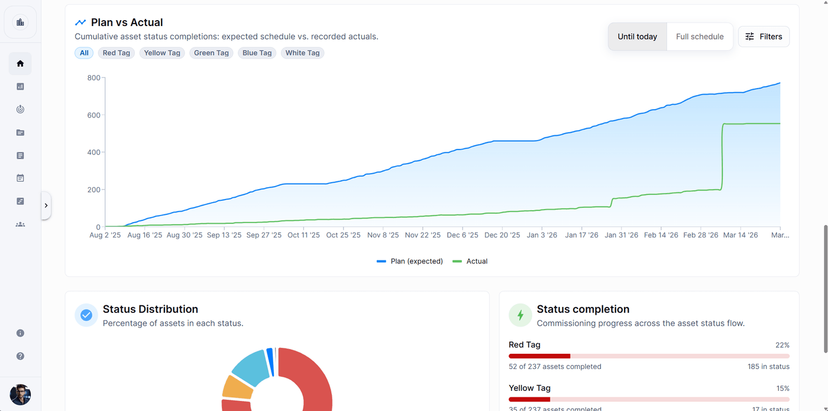Filter chart by Yellow Tag chip
Viewport: 828px width, 411px height.
click(162, 53)
